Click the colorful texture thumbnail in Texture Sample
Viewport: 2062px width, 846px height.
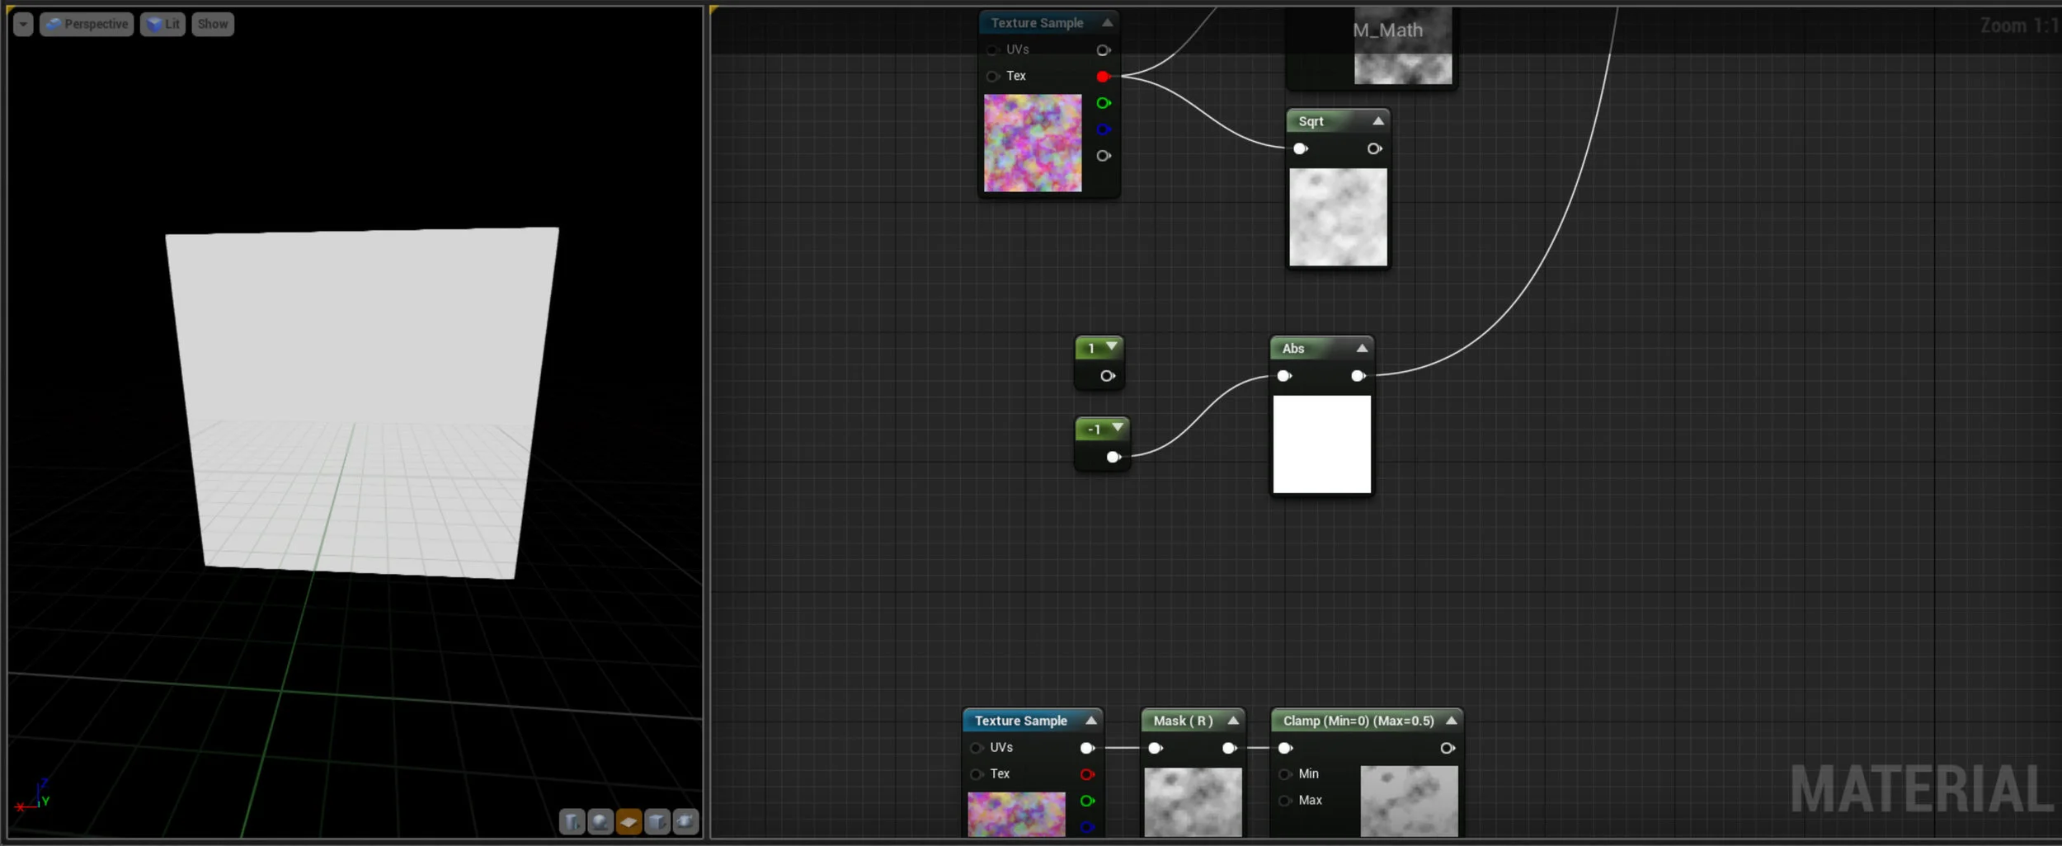[1032, 142]
